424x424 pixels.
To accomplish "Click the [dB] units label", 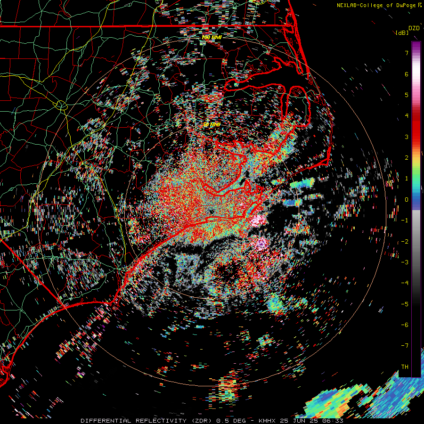I will click(402, 33).
